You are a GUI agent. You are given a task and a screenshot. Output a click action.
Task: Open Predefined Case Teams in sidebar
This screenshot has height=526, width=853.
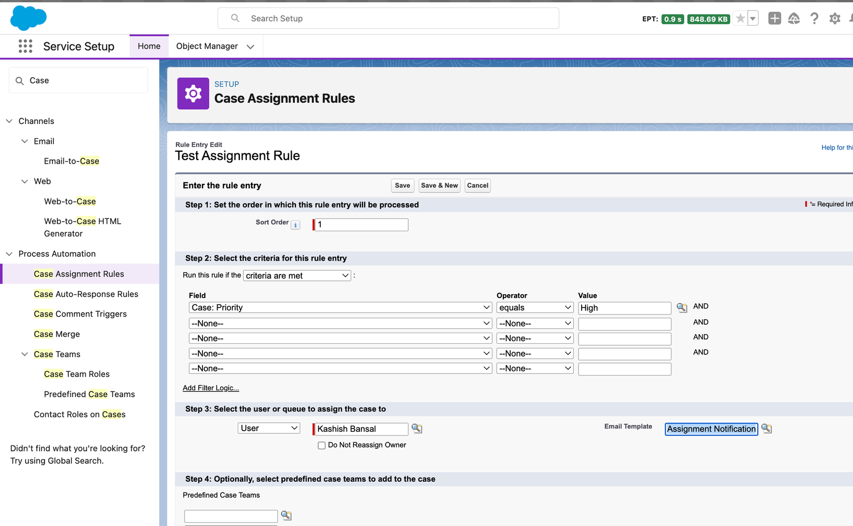pyautogui.click(x=90, y=394)
